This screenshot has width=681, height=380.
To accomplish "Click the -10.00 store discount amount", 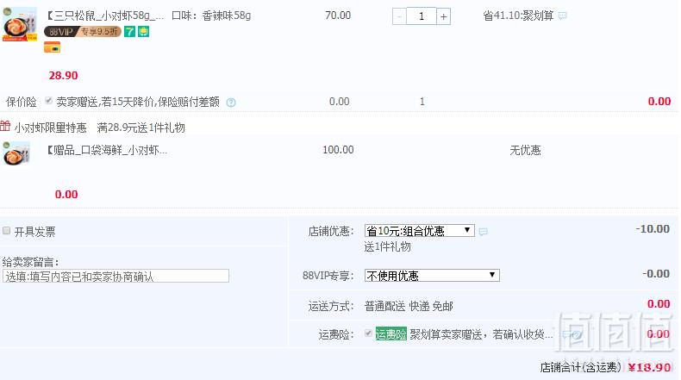I will pos(653,229).
